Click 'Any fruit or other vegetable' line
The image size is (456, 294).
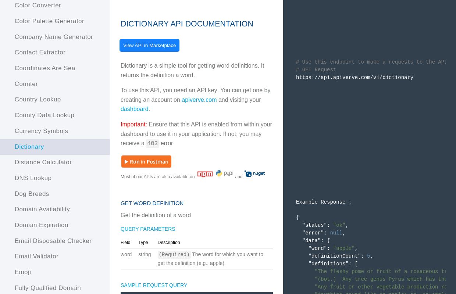[x=380, y=287]
